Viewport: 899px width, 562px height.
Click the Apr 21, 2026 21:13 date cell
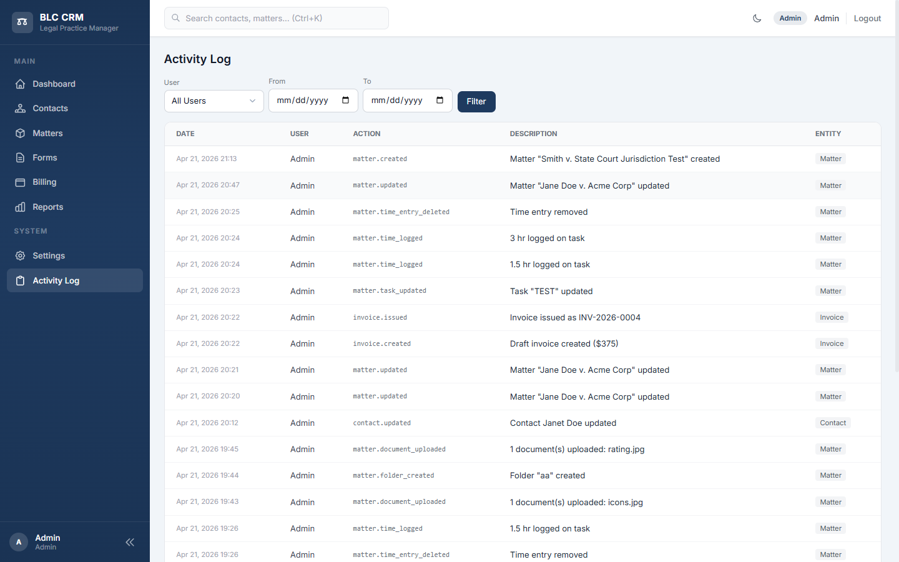207,159
